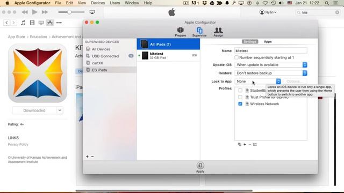Open the Help menu
Viewport: 344px width, 193px height.
pyautogui.click(x=148, y=3)
